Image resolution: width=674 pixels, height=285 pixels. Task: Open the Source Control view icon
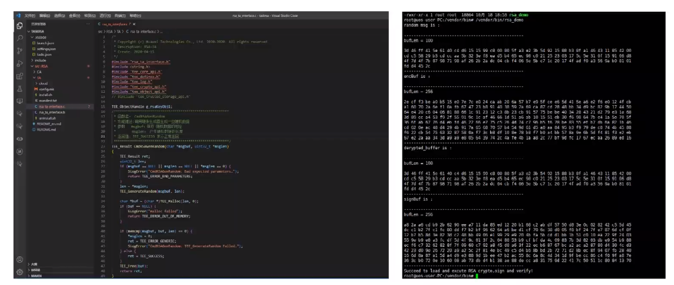pyautogui.click(x=19, y=51)
